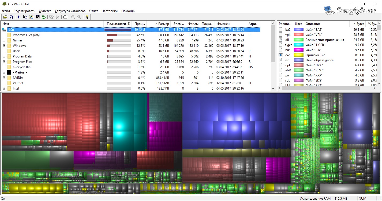Expand the Program Files (x86) folder
Screen dimensions: 382x201
pyautogui.click(x=4, y=35)
